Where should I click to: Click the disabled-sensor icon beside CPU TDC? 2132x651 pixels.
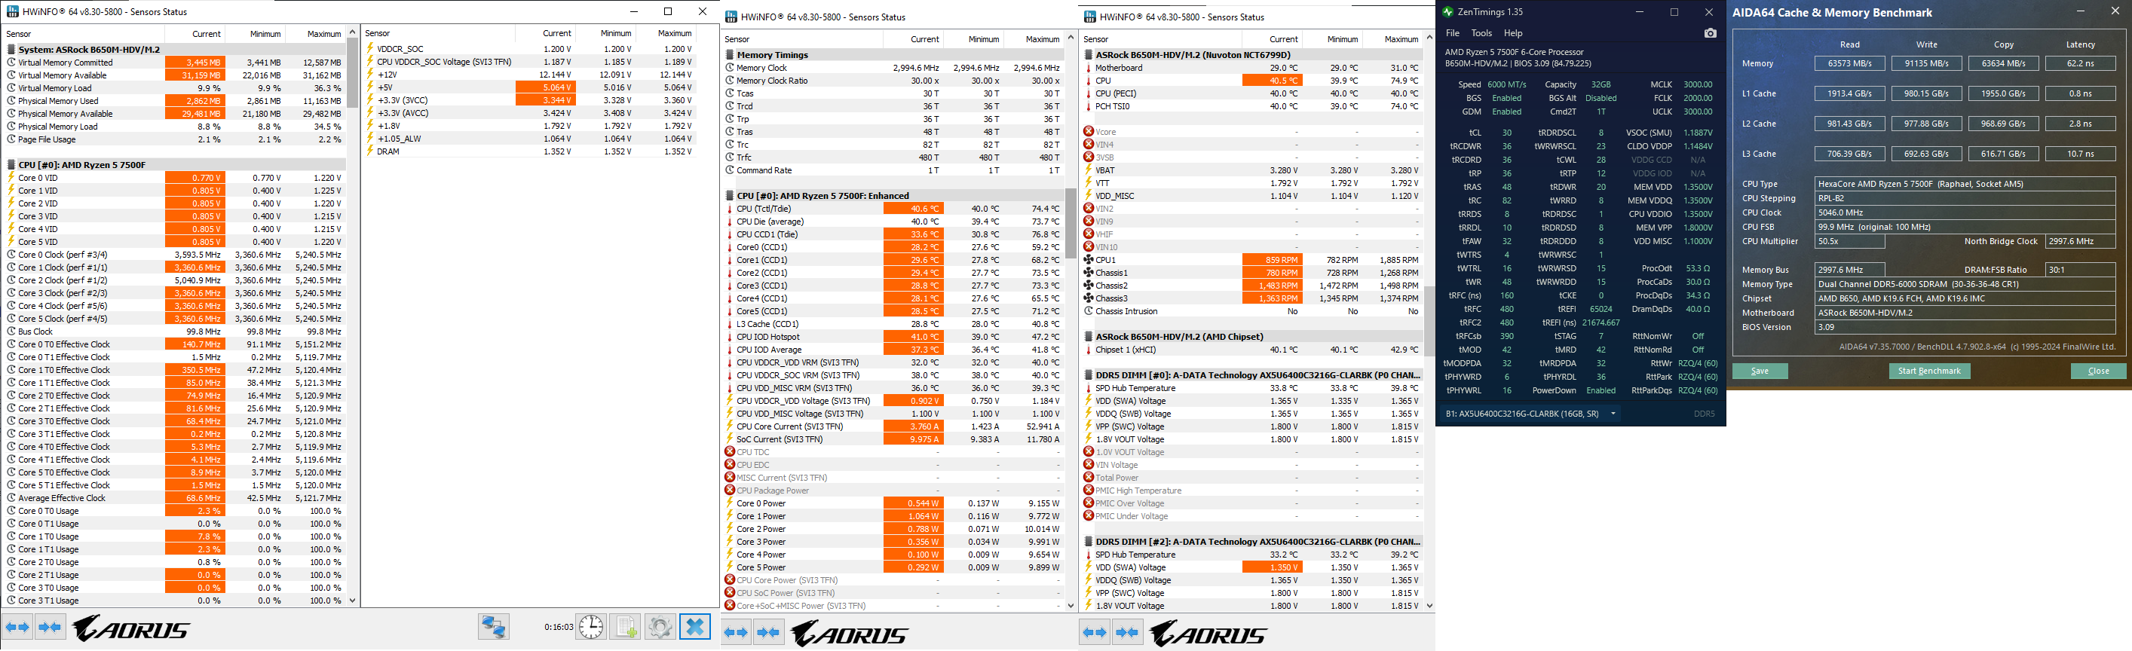click(729, 451)
